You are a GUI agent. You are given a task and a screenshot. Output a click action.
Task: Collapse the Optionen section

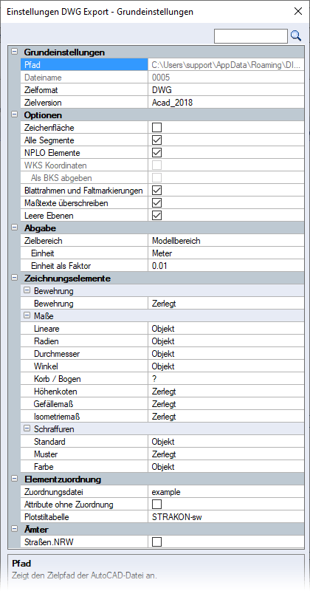coord(14,115)
